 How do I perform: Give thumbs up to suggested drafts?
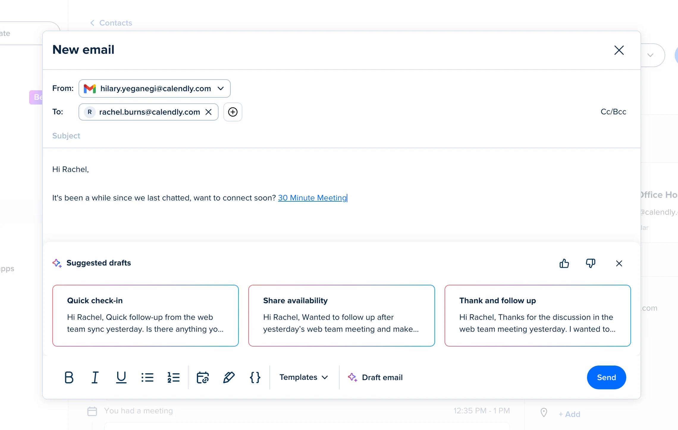tap(564, 263)
